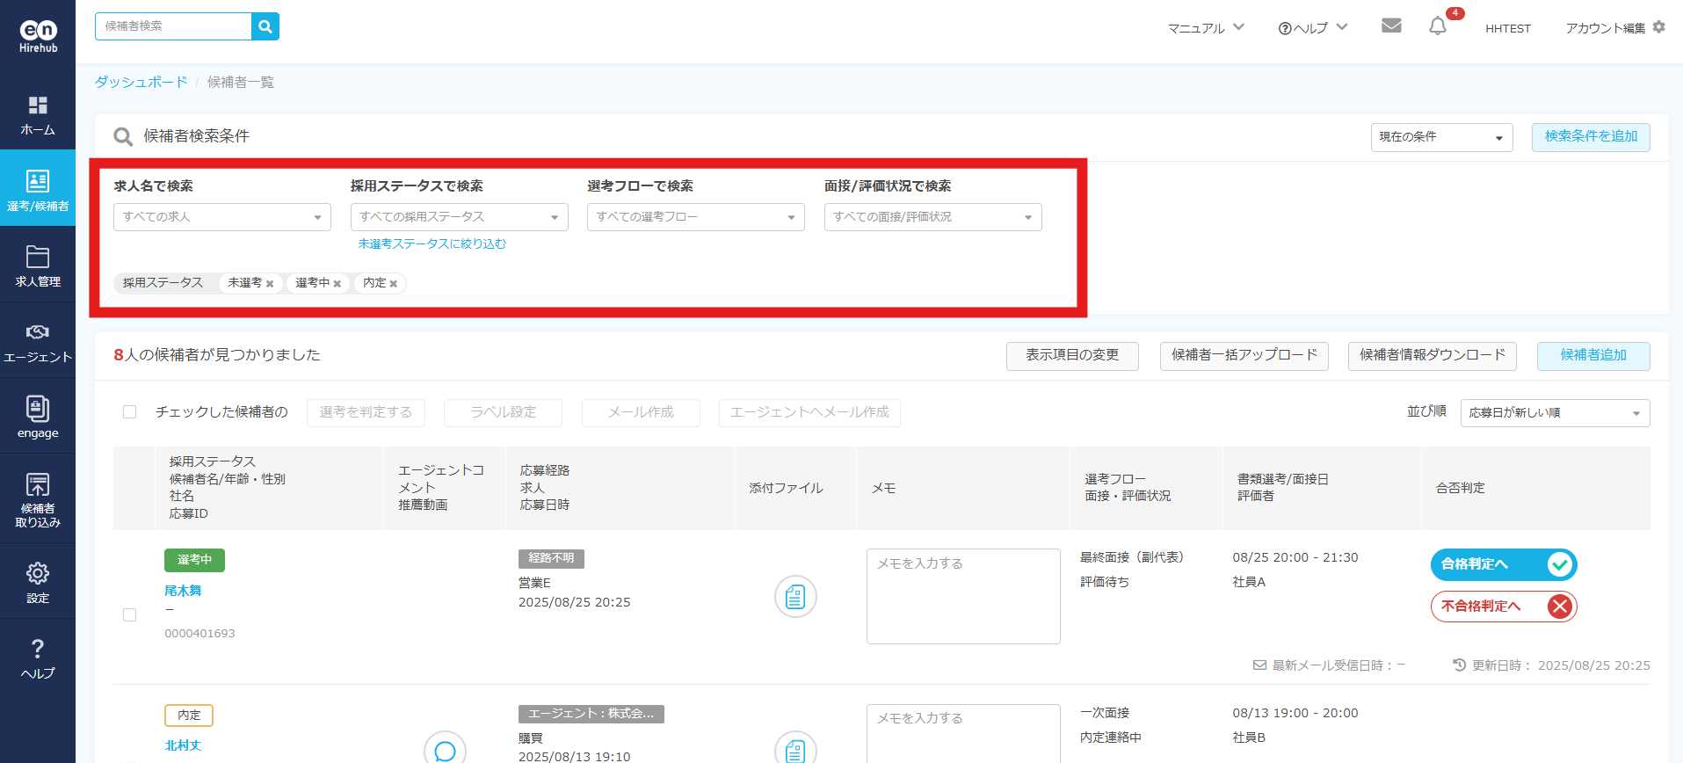The height and width of the screenshot is (763, 1683).
Task: Remove the 未選考 filter tag
Action: click(270, 284)
